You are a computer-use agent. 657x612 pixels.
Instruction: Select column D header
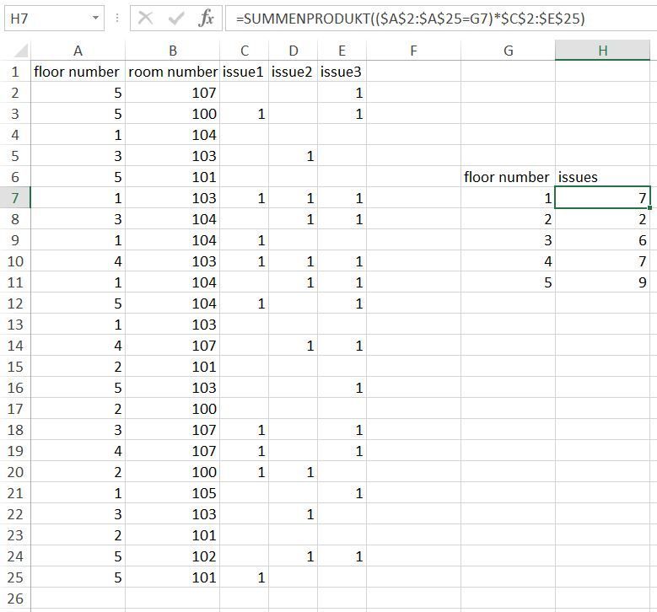pos(293,51)
